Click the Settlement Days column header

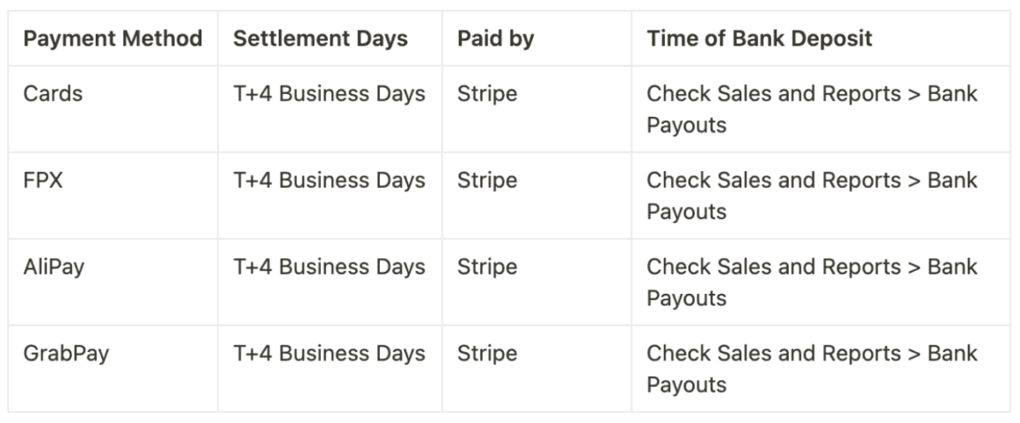coord(320,39)
